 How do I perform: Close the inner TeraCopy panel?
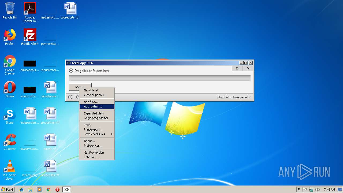(248, 68)
